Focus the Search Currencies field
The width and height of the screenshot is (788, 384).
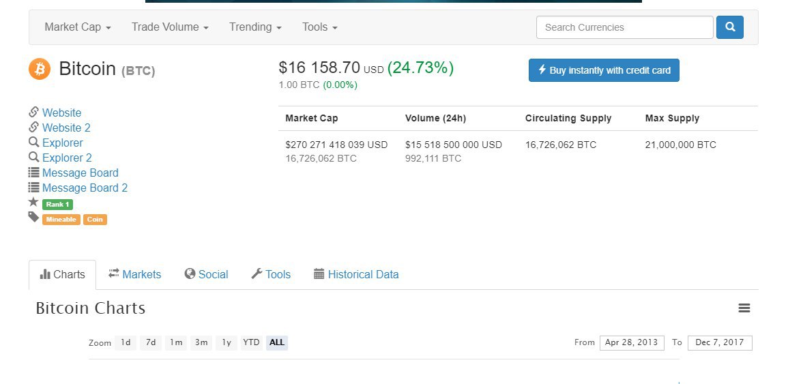pos(625,27)
